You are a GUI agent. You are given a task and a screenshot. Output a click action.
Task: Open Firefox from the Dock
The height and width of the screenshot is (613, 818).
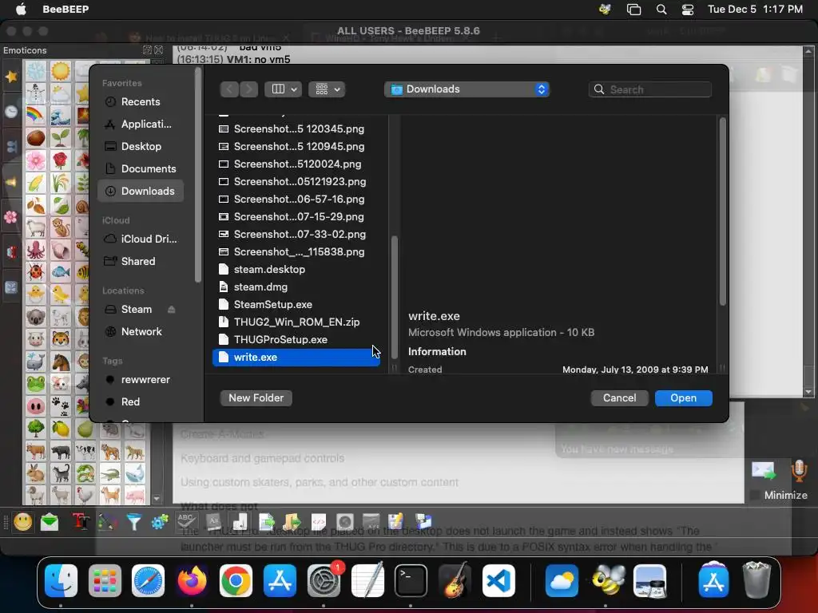192,580
